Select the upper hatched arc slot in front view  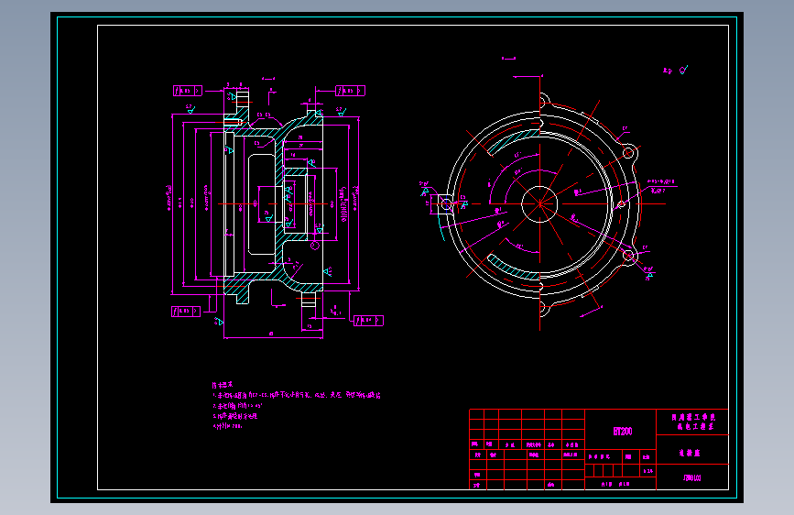pyautogui.click(x=513, y=140)
